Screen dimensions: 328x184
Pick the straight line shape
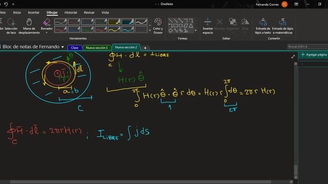coord(171,20)
